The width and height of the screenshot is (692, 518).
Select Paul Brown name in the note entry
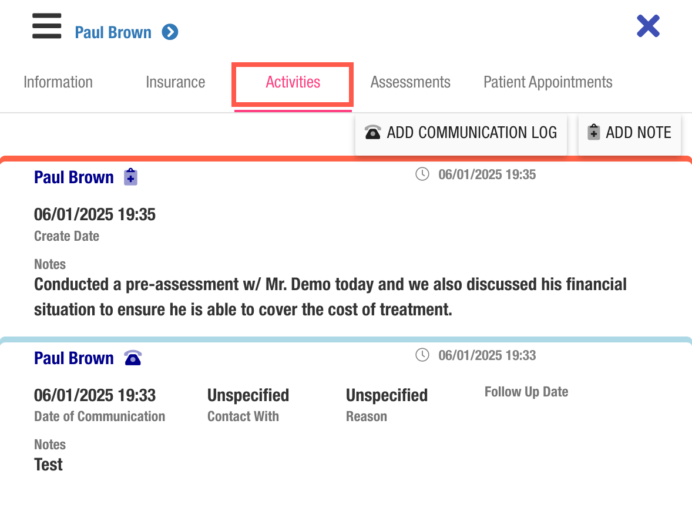point(74,177)
